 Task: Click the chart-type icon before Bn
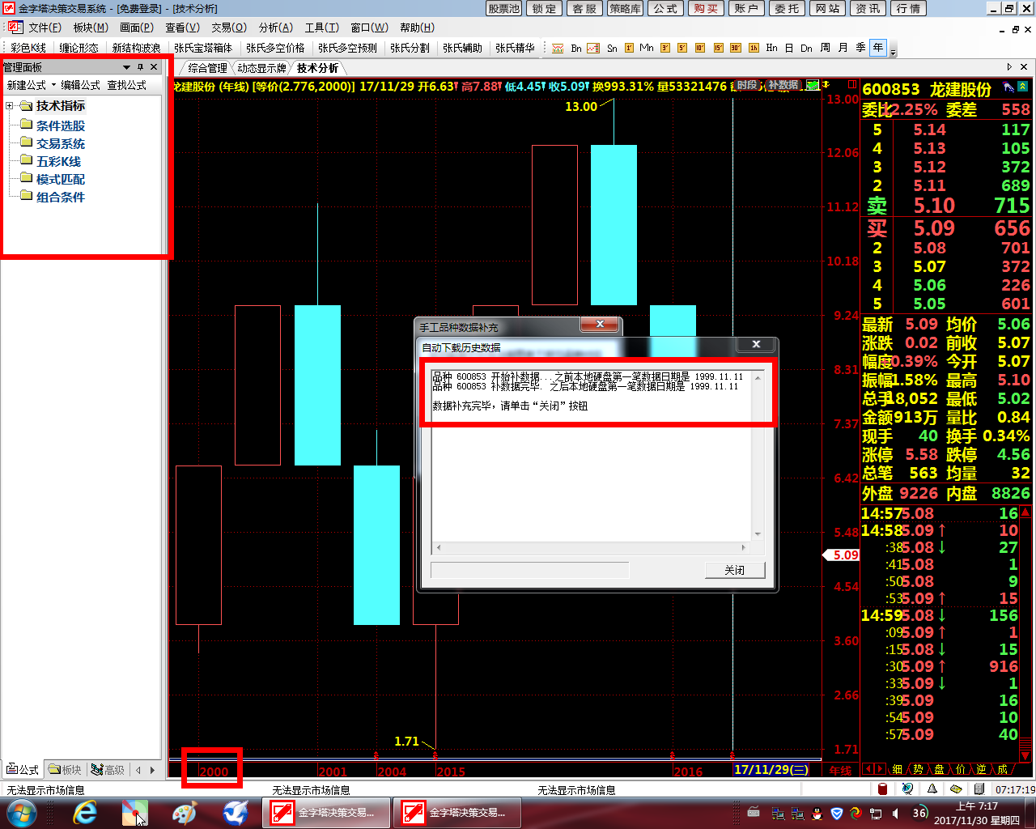click(x=558, y=49)
